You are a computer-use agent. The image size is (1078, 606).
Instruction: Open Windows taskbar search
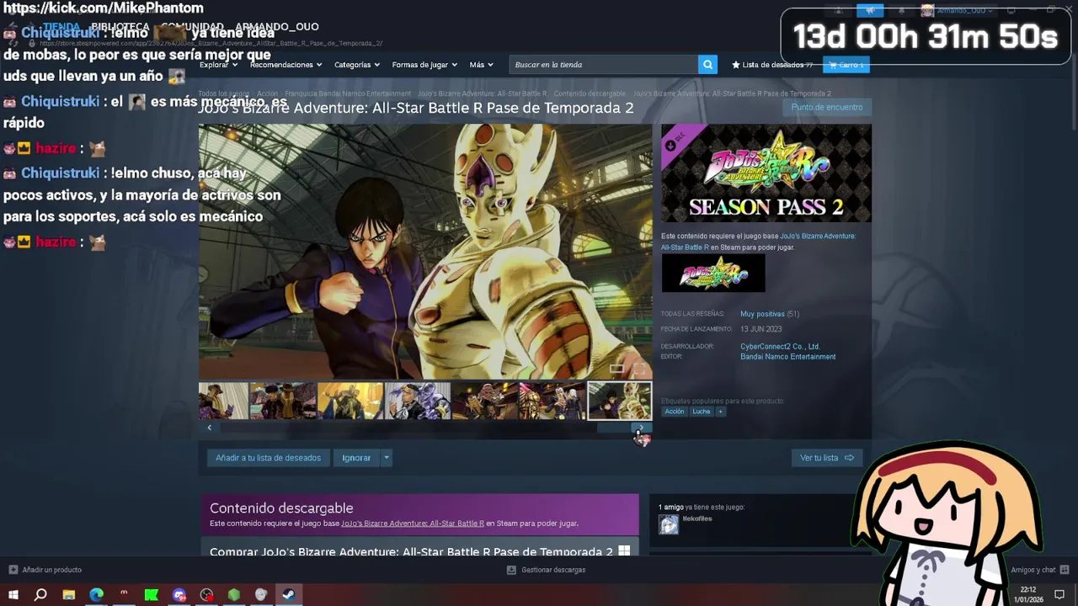point(40,595)
